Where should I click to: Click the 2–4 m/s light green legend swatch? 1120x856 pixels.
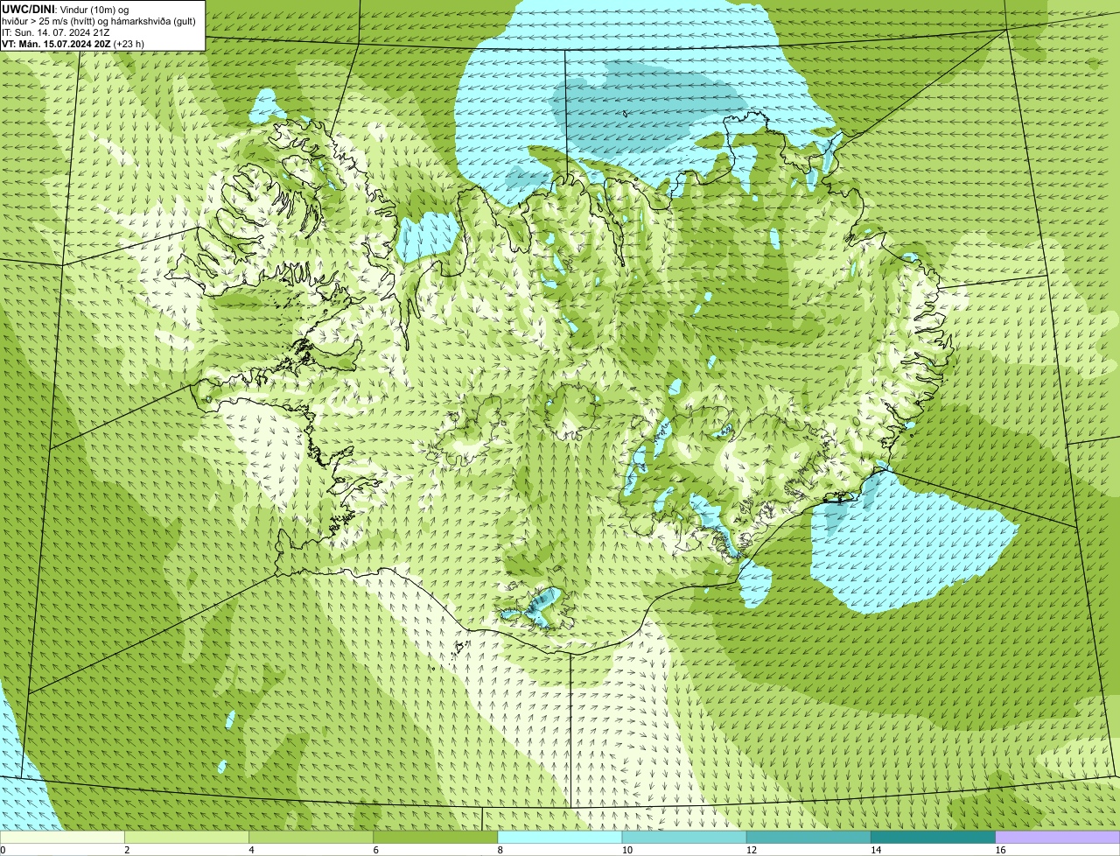click(186, 838)
